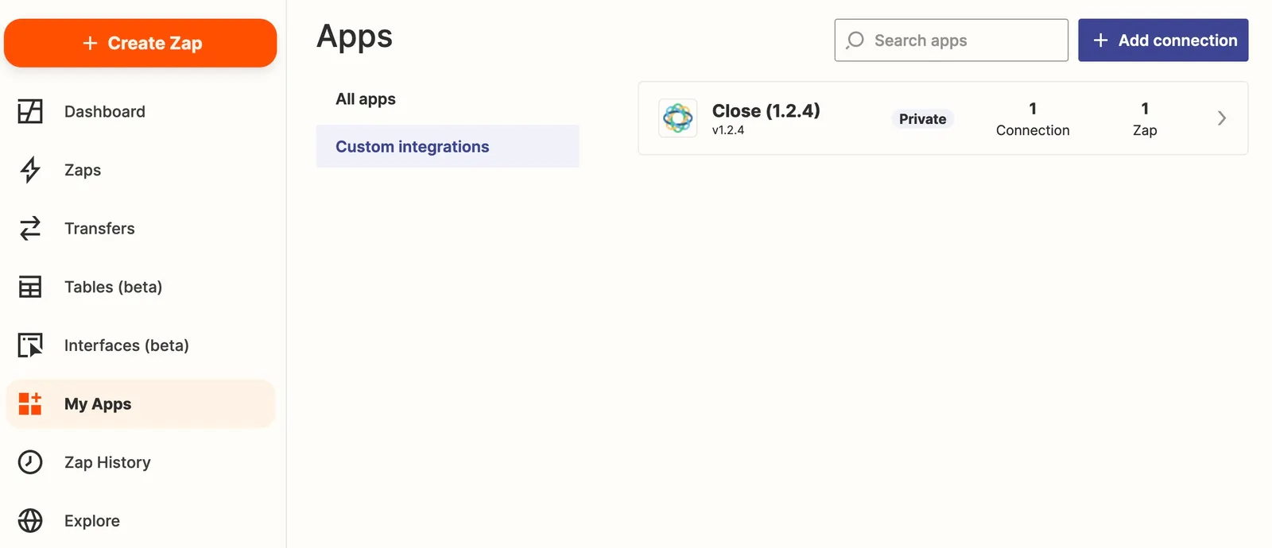Click the Tables grid icon

pos(30,287)
